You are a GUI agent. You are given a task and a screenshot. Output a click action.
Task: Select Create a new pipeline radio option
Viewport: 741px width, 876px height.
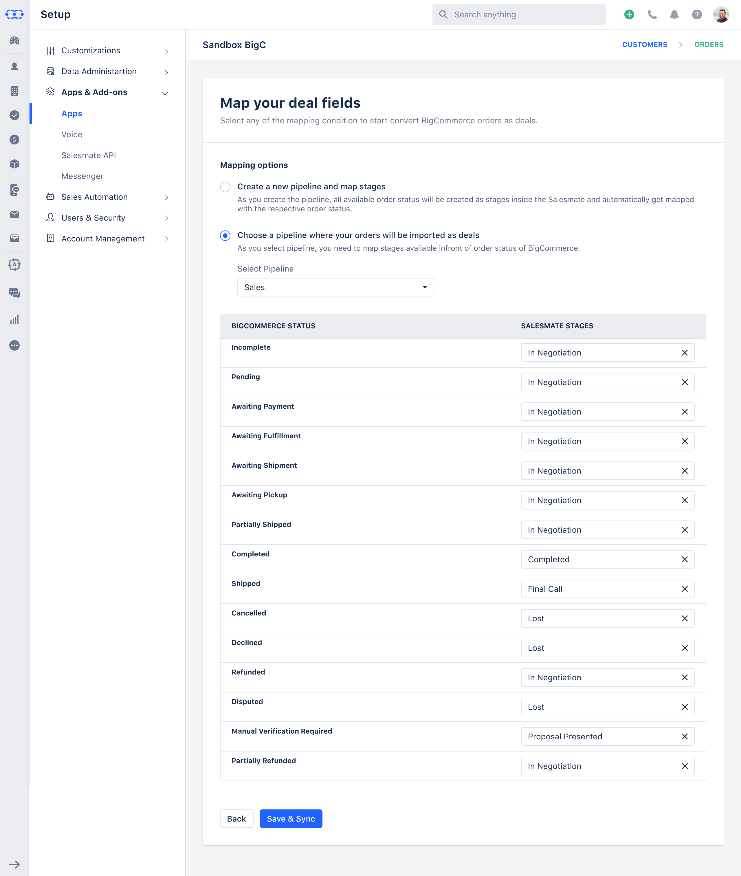pos(225,186)
